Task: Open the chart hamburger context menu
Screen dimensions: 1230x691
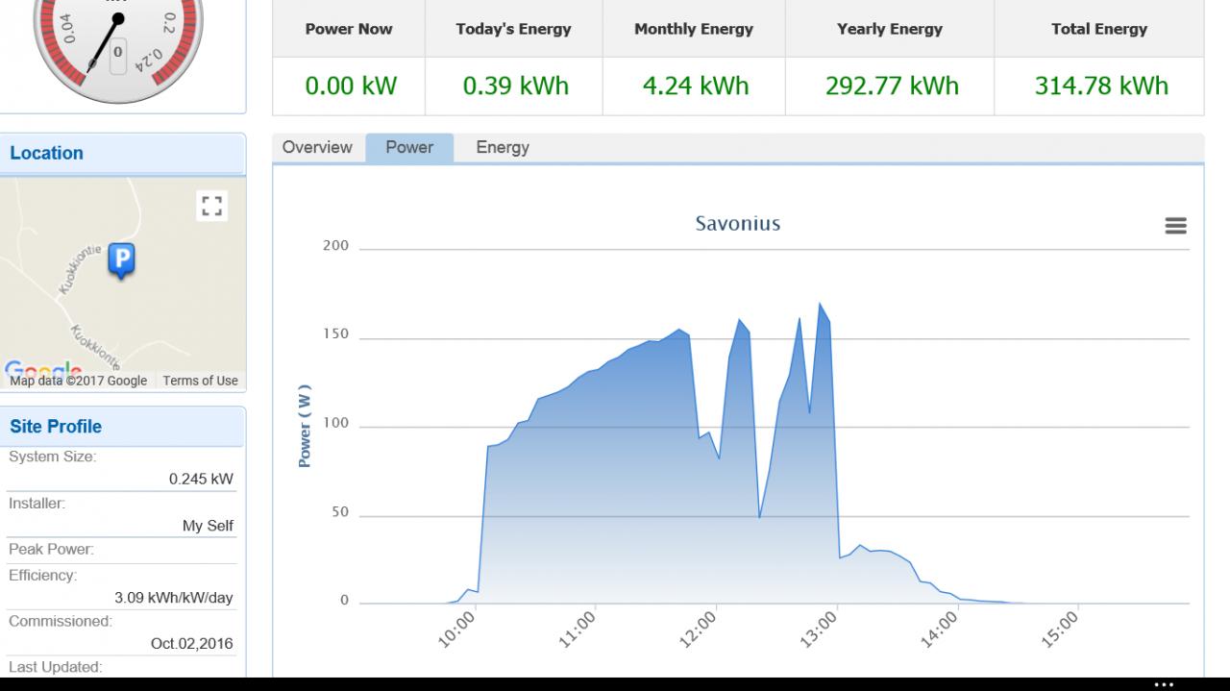Action: (1175, 226)
